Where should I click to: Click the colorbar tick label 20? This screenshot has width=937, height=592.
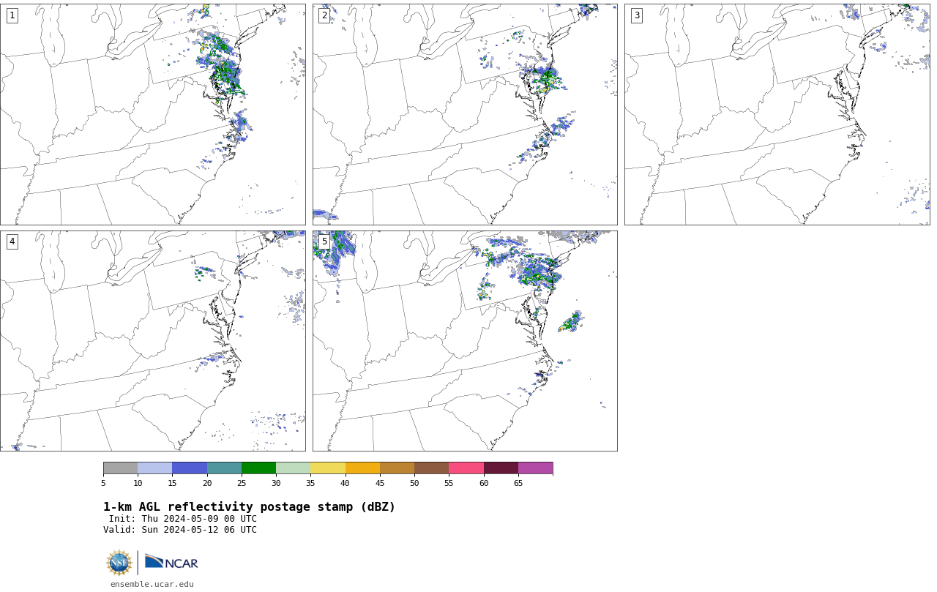[207, 483]
